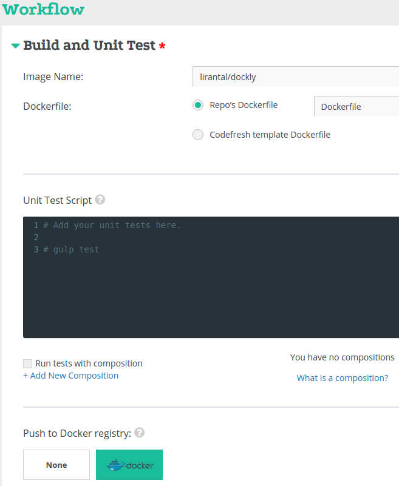Click the Build and Unit Test title
Image resolution: width=399 pixels, height=486 pixels.
(89, 46)
